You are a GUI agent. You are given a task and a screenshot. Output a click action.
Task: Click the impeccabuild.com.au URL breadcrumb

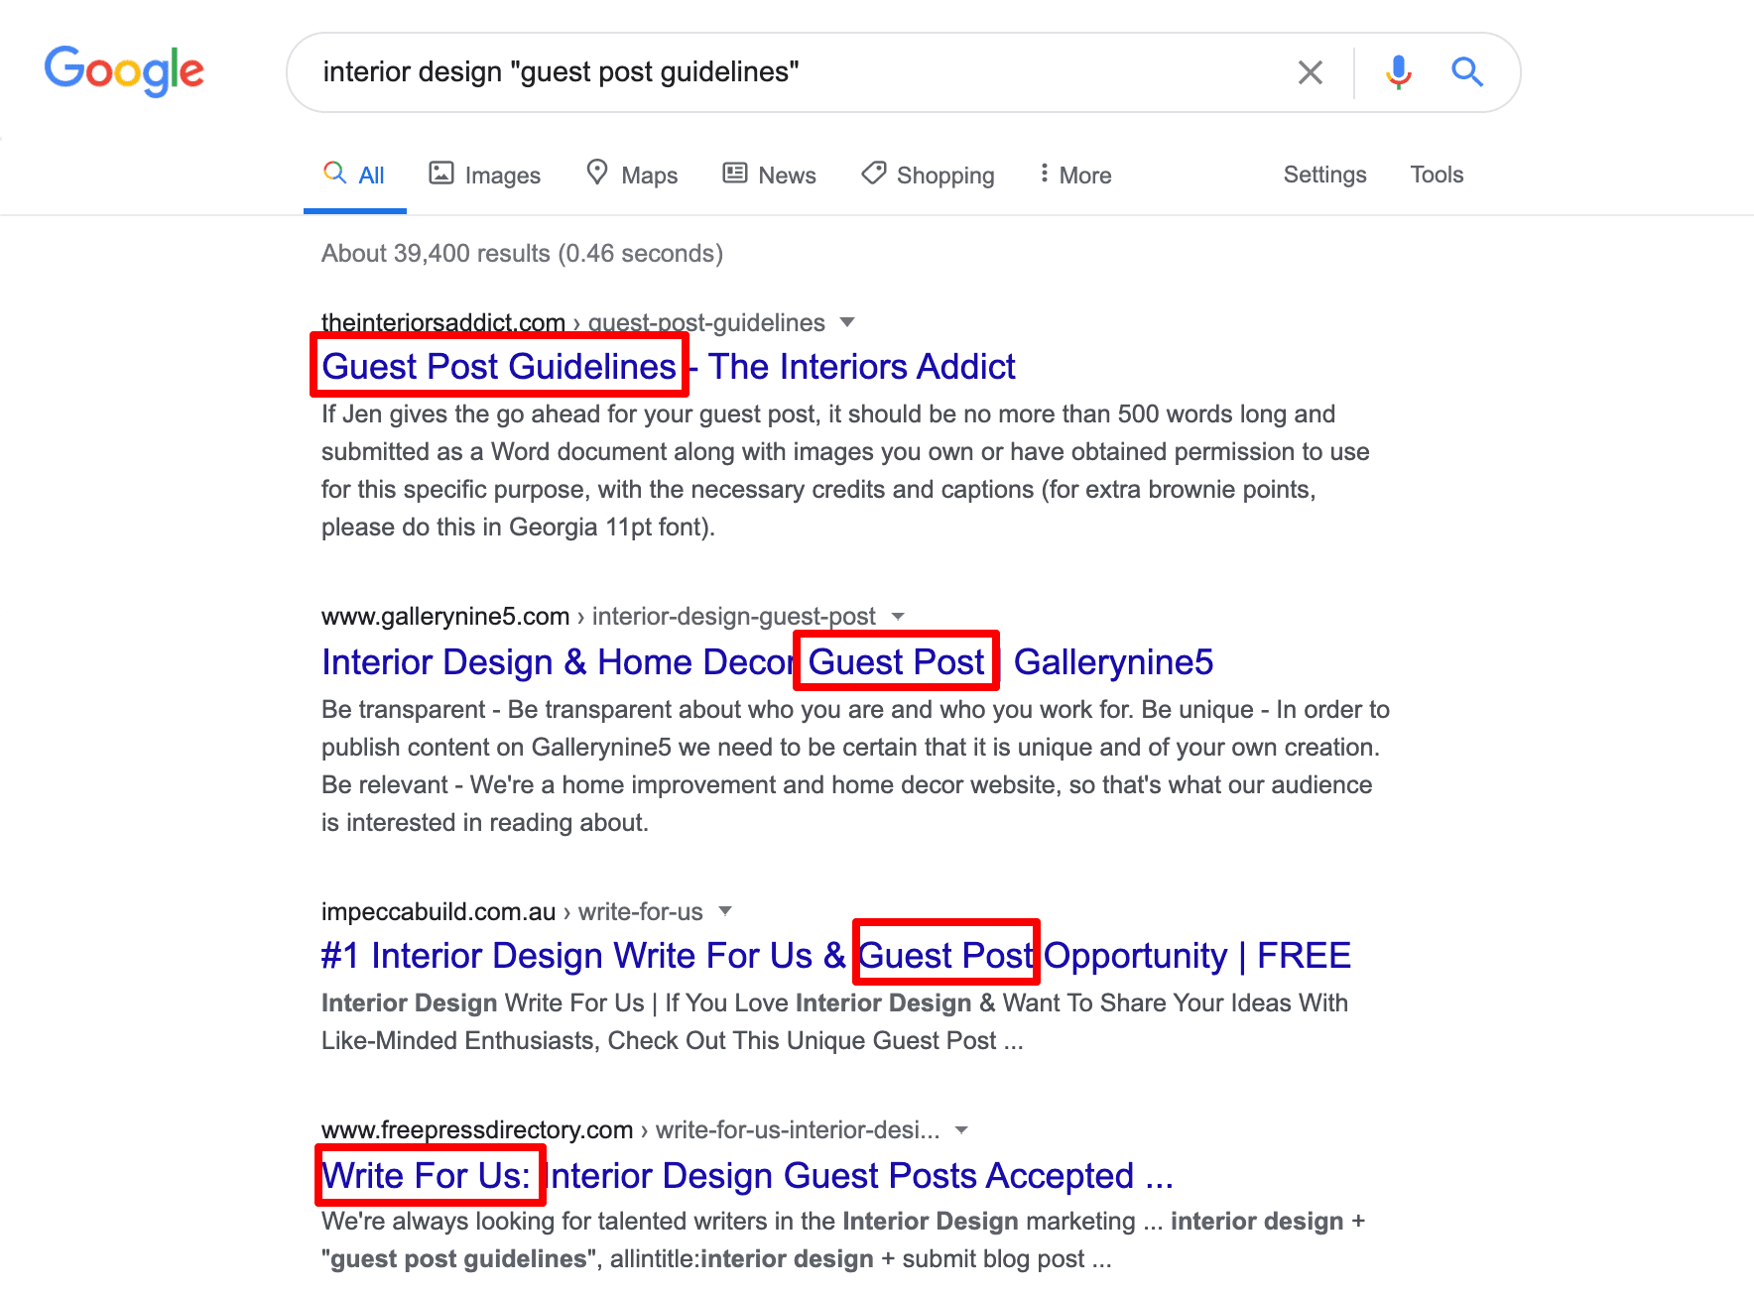tap(512, 911)
